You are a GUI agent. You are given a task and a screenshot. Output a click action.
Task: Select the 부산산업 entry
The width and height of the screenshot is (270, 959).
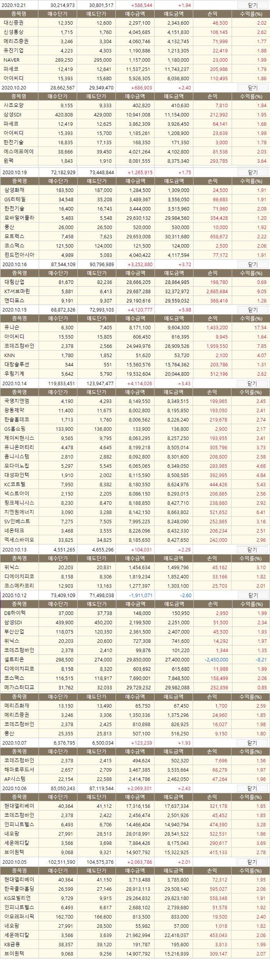pyautogui.click(x=135, y=632)
